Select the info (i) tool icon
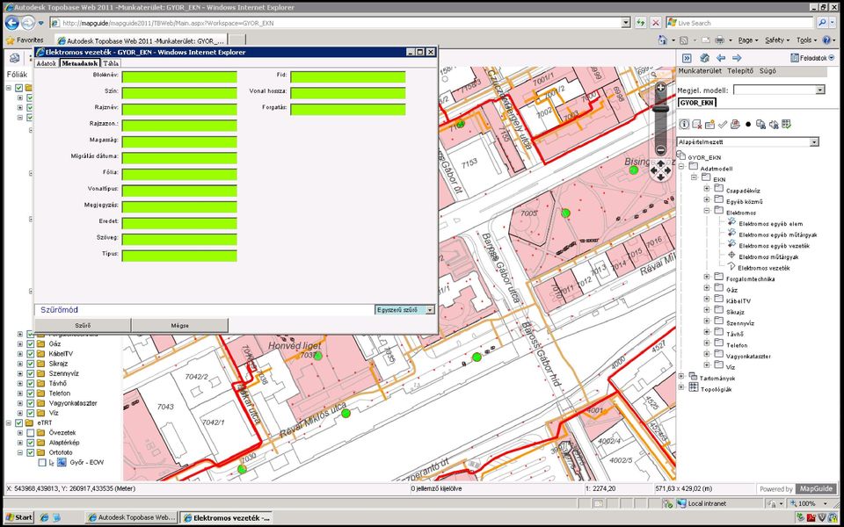The image size is (844, 527). click(684, 124)
